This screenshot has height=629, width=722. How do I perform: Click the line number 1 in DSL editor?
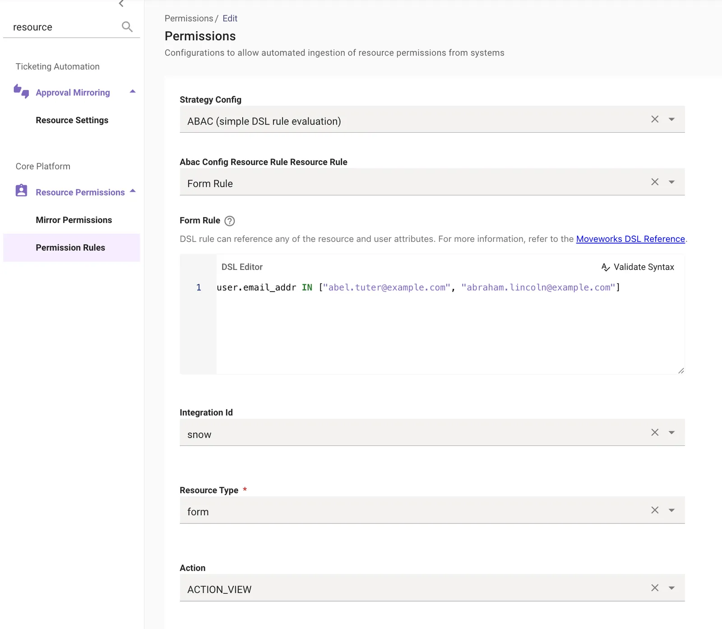point(199,287)
